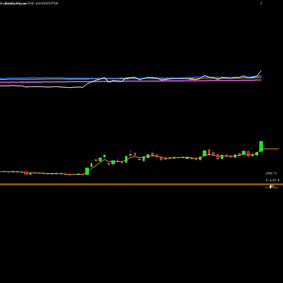Click the tallest final green candlestick
The width and height of the screenshot is (283, 283).
click(261, 146)
